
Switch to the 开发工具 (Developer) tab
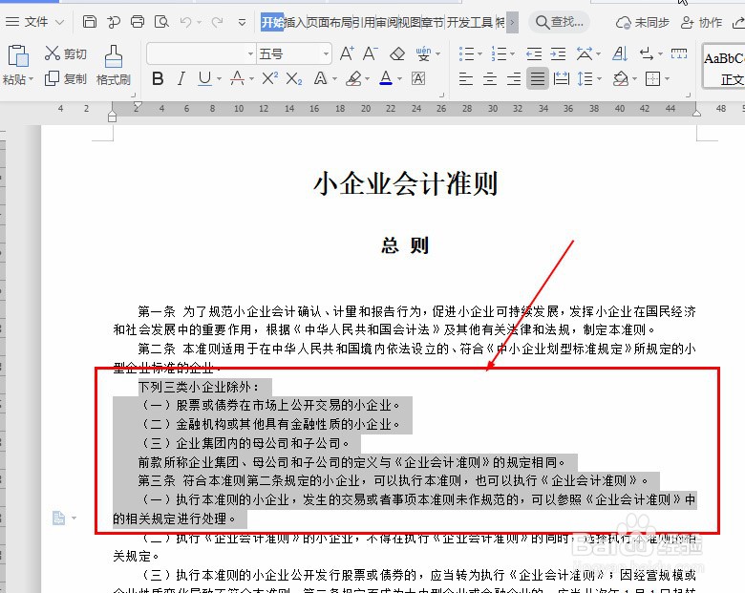[469, 22]
